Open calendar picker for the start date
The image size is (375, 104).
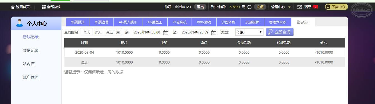click(x=166, y=32)
